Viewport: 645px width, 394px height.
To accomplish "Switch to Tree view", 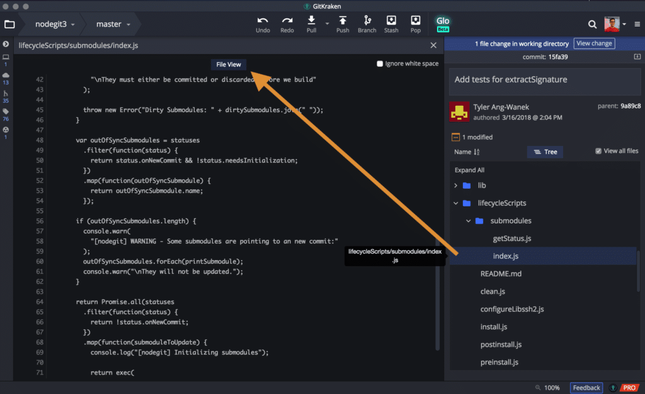I will pos(545,152).
